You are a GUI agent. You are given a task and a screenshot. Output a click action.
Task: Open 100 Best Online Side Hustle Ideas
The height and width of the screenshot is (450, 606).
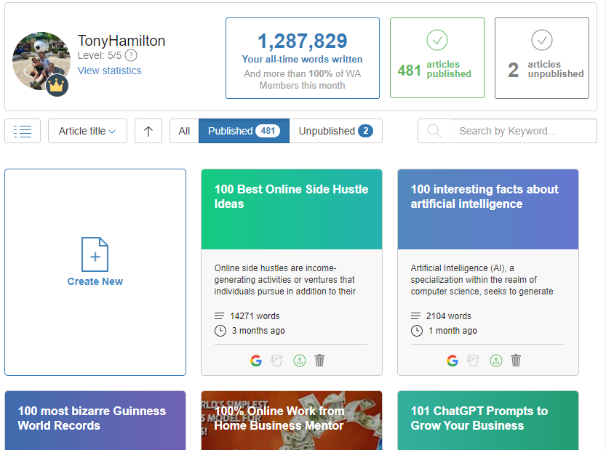click(291, 196)
